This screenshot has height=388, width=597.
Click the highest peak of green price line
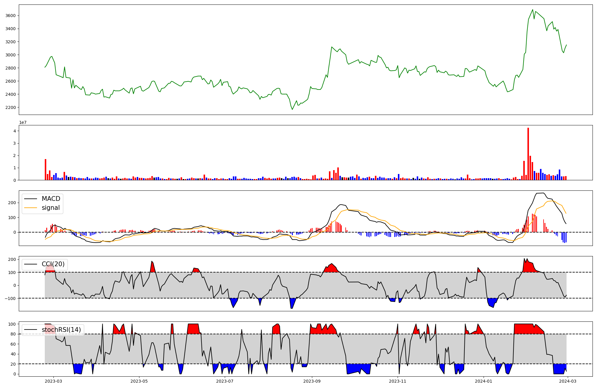[533, 10]
